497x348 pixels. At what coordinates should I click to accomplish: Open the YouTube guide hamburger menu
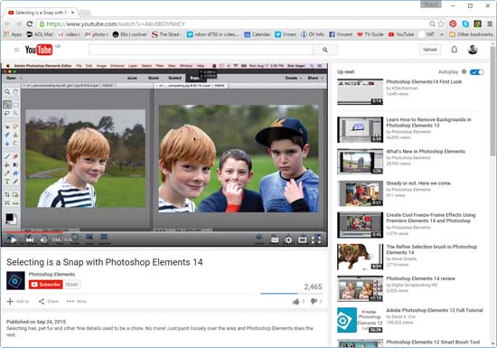[x=16, y=50]
